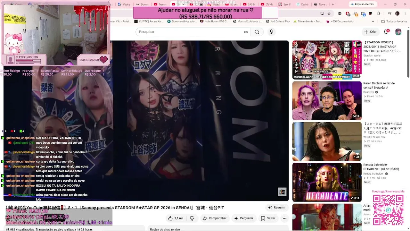Open YouTube notifications bell
The height and width of the screenshot is (231, 410).
point(386,31)
